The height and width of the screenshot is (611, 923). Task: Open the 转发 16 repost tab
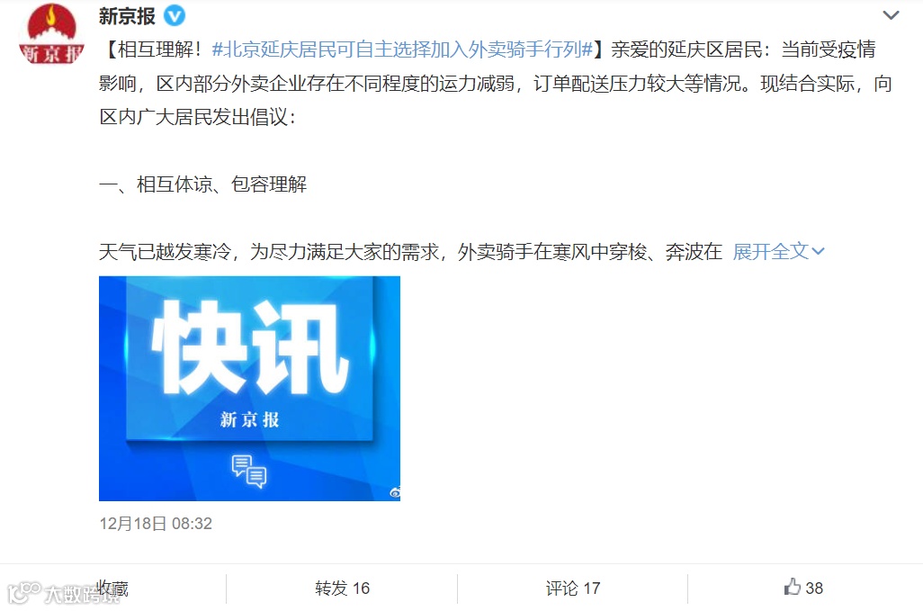coord(342,588)
